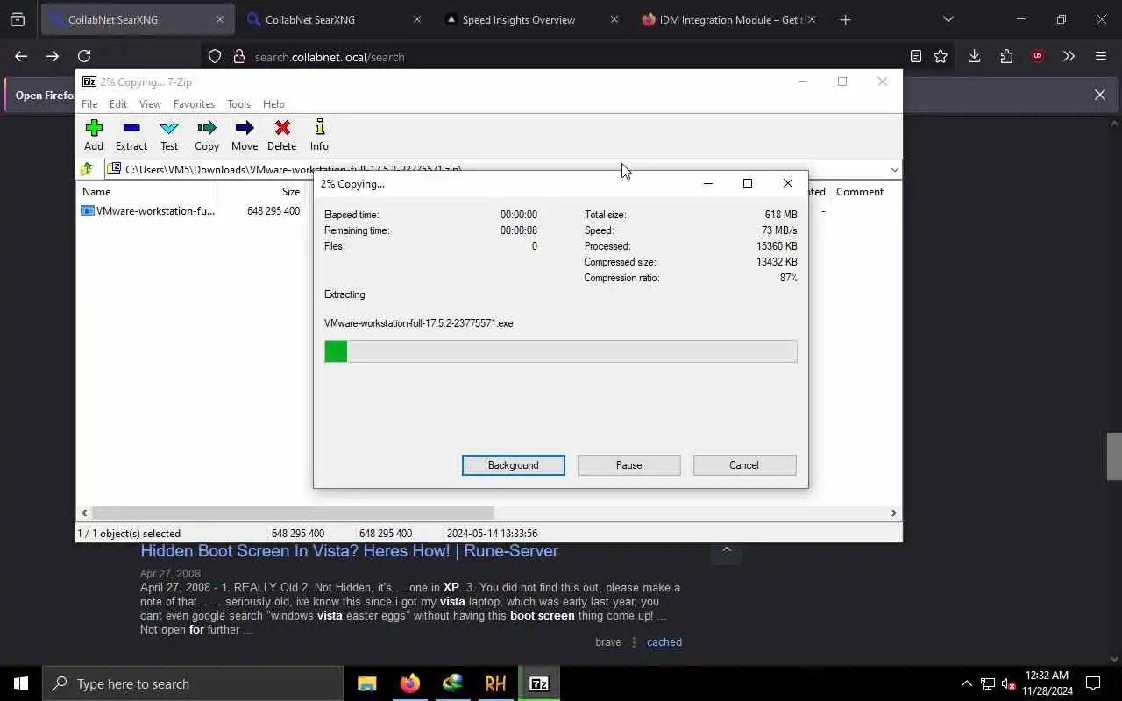Viewport: 1122px width, 701px height.
Task: Open the Favorites menu in 7-Zip
Action: (x=194, y=103)
